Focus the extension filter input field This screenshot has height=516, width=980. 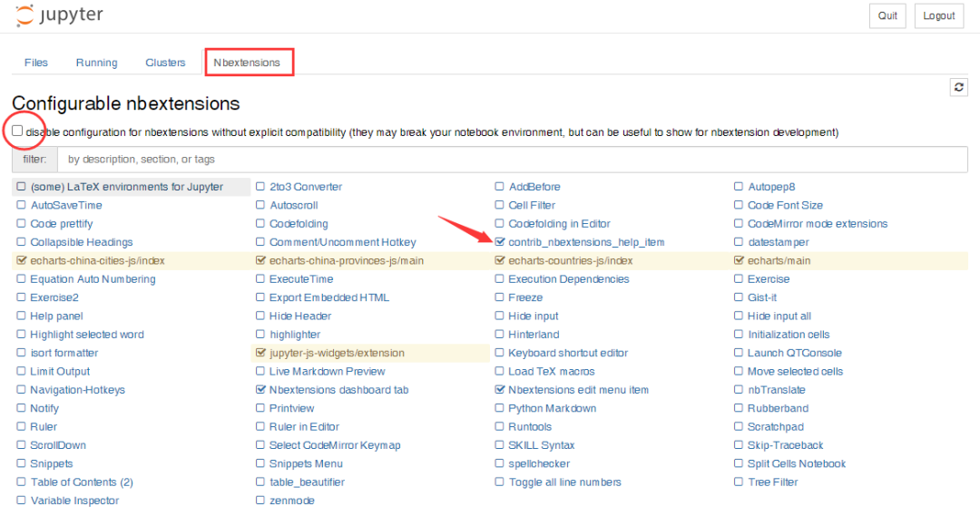tap(513, 160)
